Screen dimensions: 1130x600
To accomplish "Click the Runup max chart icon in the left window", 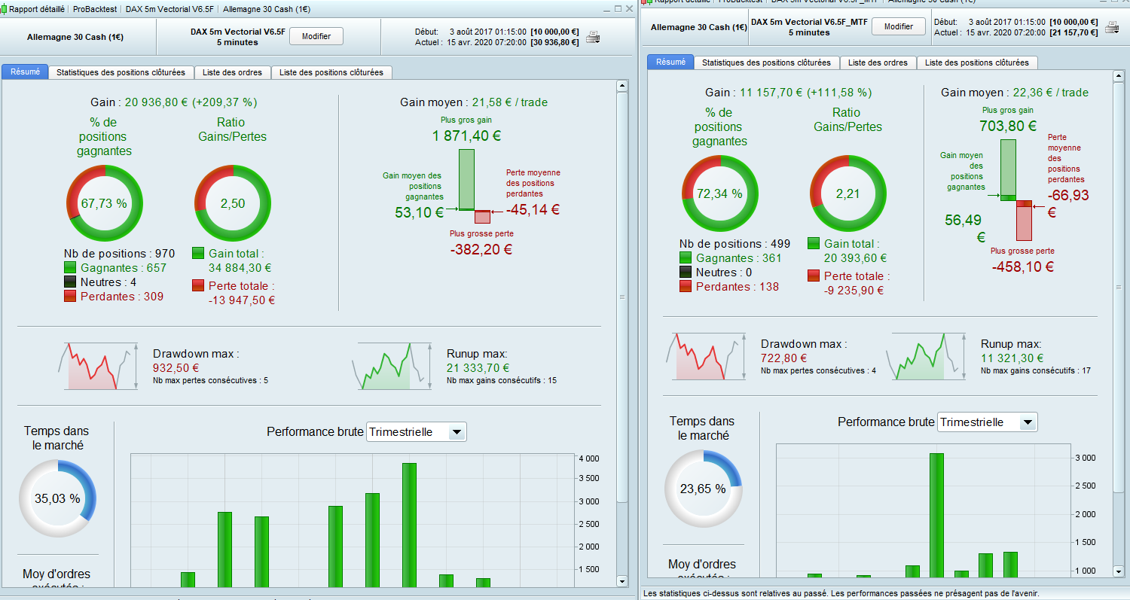I will 392,367.
